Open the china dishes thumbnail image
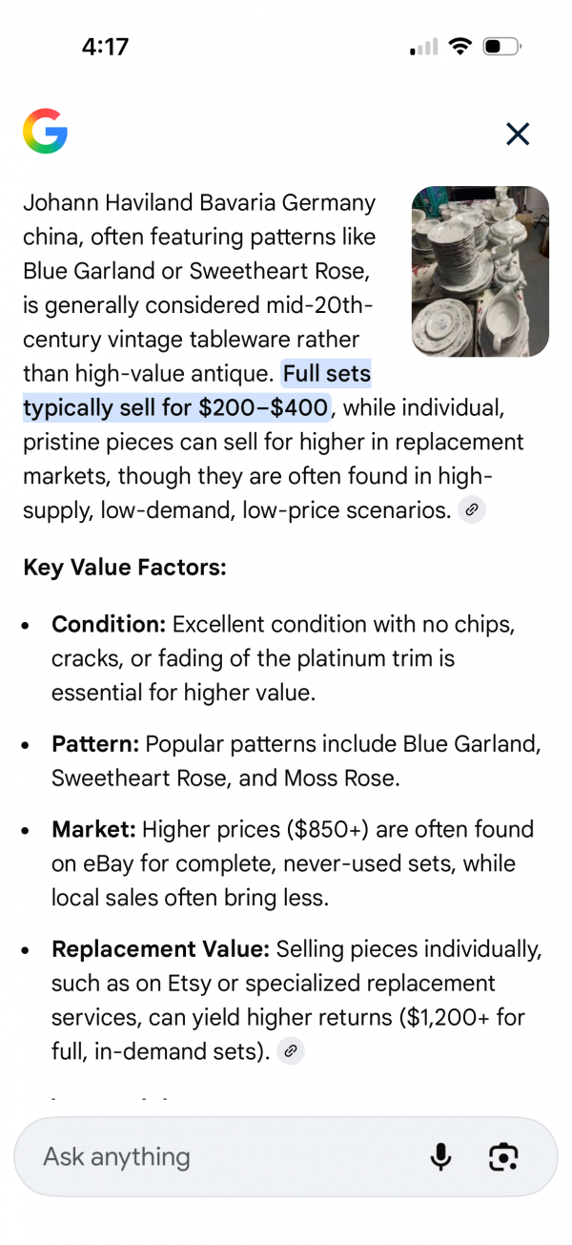 coord(480,271)
